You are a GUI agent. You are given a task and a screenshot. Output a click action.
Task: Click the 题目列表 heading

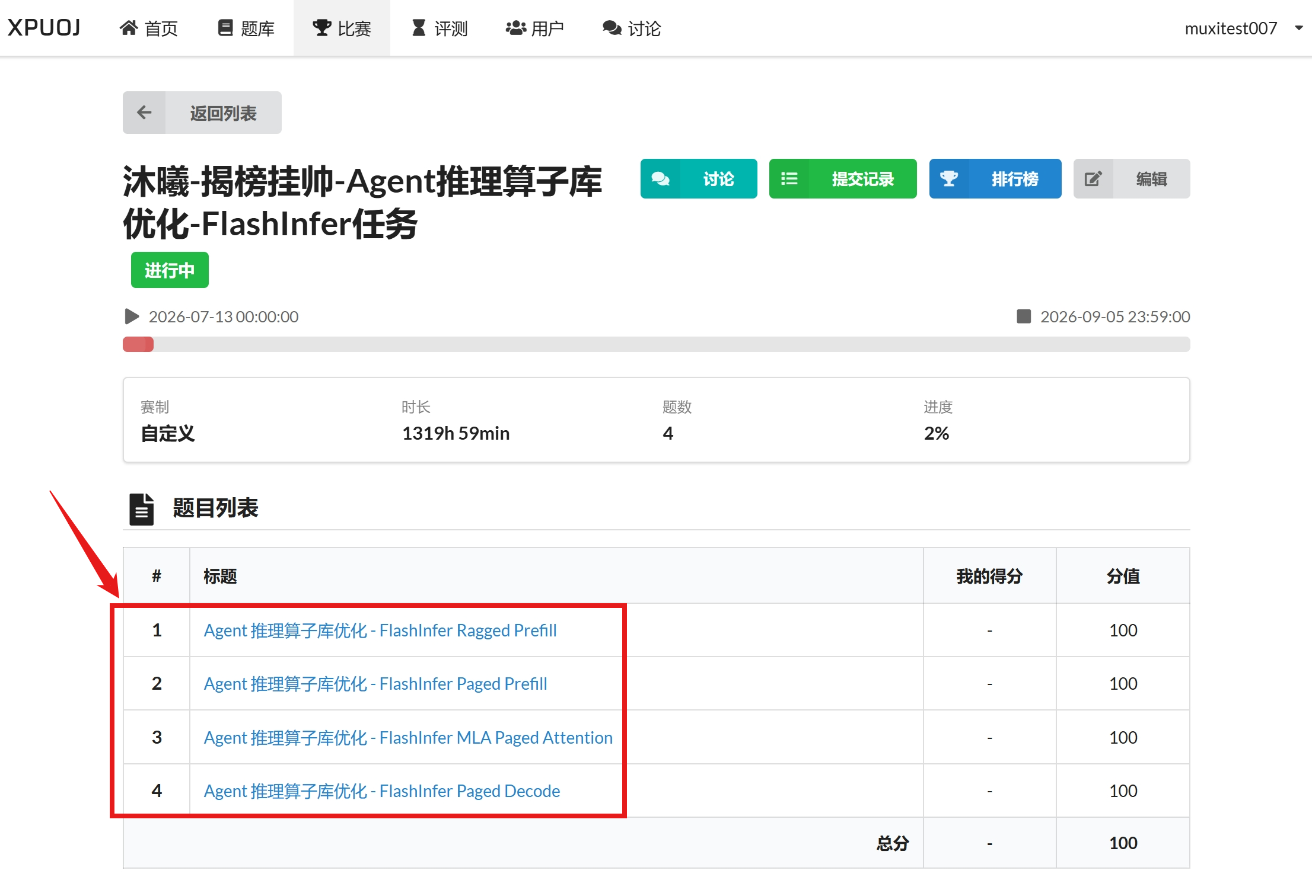click(x=215, y=508)
